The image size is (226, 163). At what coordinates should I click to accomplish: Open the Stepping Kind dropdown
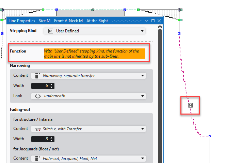pos(142,31)
